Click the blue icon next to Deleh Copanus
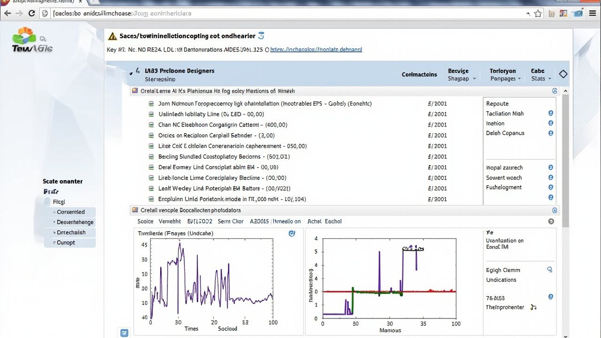The width and height of the screenshot is (601, 338). click(551, 133)
